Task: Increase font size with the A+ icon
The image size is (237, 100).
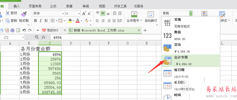Action: pyautogui.click(x=84, y=13)
